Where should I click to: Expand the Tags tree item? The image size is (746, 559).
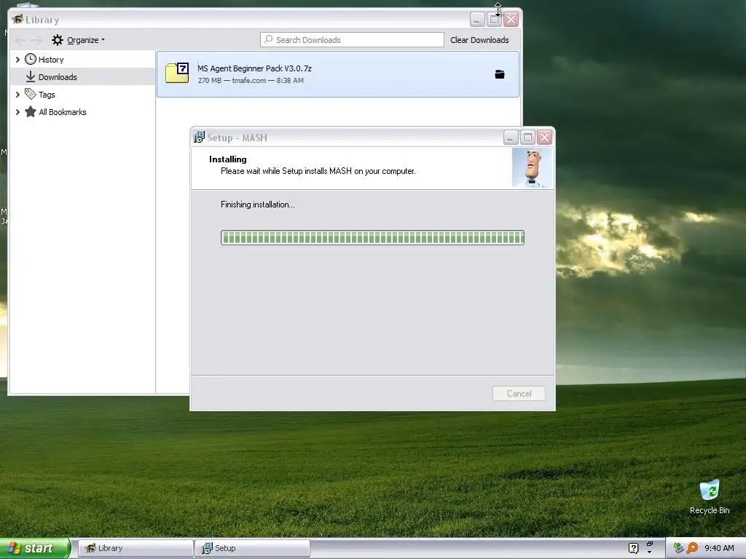(17, 95)
